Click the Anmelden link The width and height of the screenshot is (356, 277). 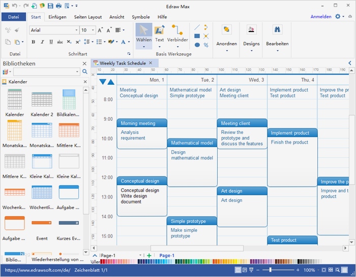point(321,17)
